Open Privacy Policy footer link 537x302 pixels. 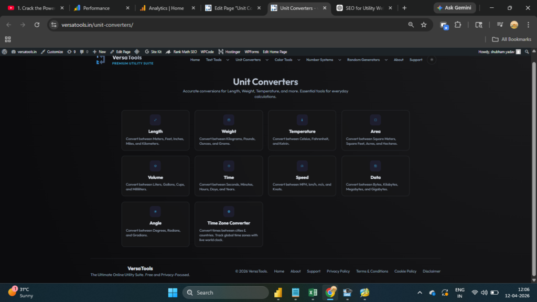(x=338, y=271)
